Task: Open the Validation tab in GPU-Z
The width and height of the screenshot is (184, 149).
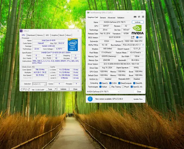Action: coord(121,18)
